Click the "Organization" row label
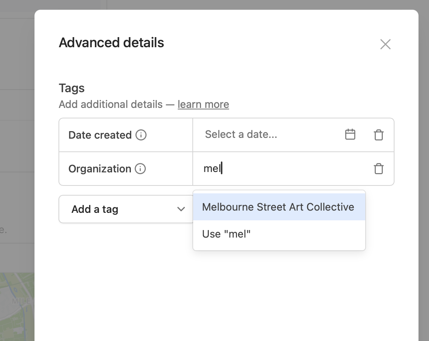This screenshot has height=341, width=429. (x=100, y=169)
